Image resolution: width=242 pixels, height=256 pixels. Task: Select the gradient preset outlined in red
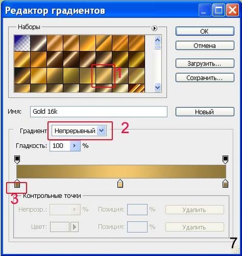[x=104, y=76]
